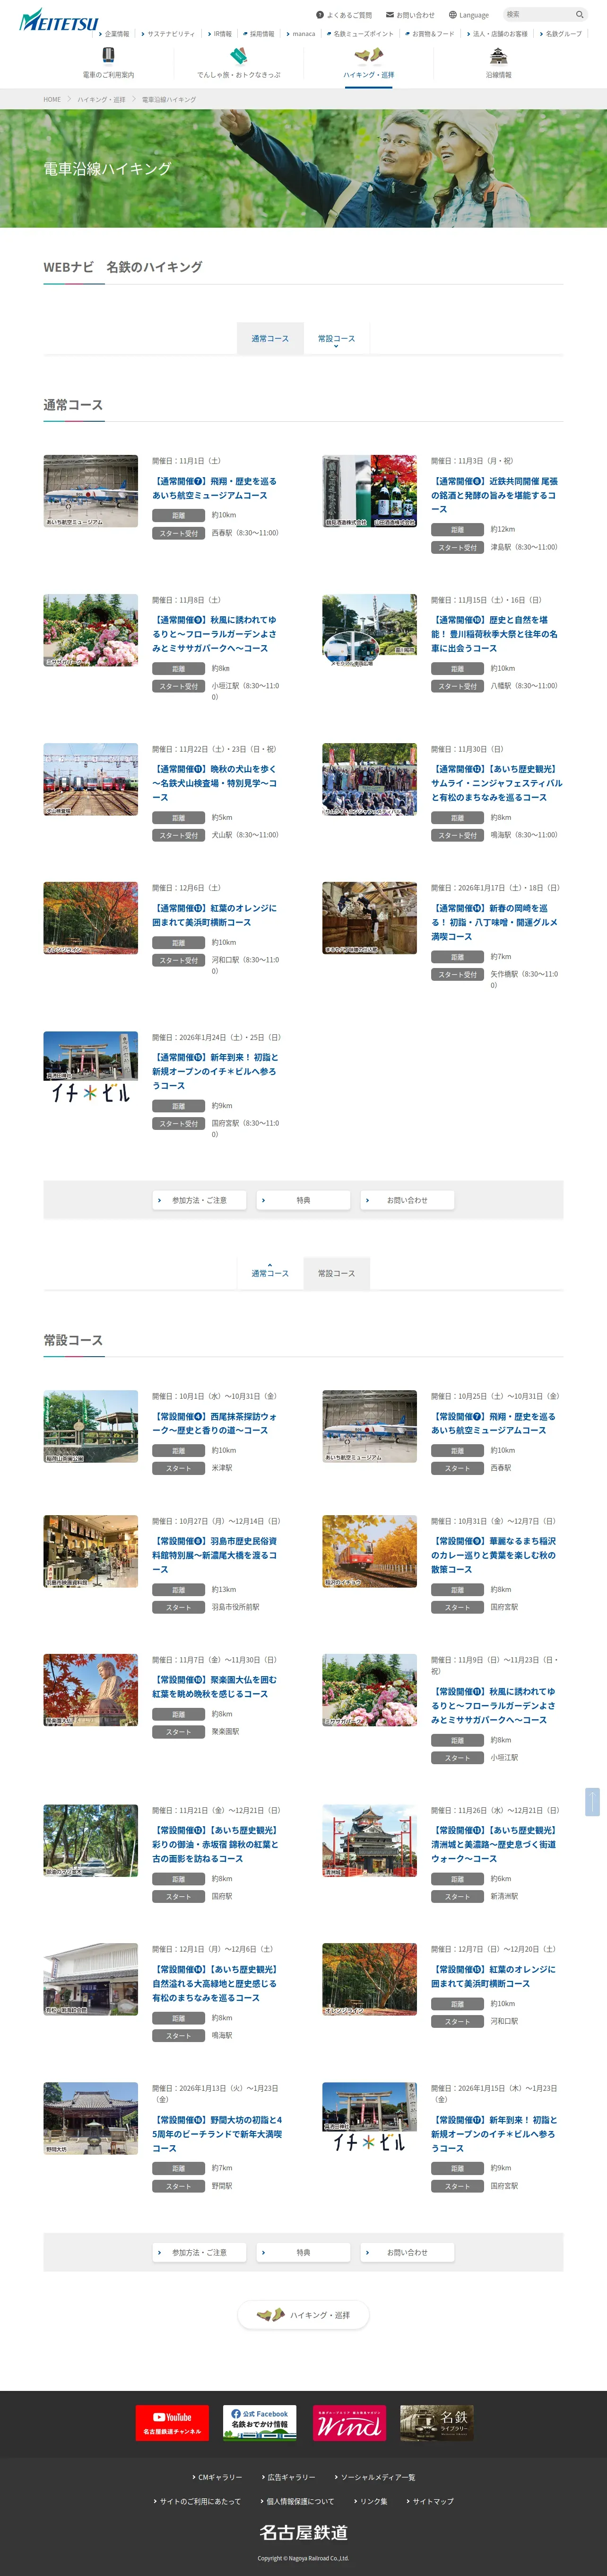Click the ハイキング・巡拝 pill button with shoes

(x=303, y=2314)
